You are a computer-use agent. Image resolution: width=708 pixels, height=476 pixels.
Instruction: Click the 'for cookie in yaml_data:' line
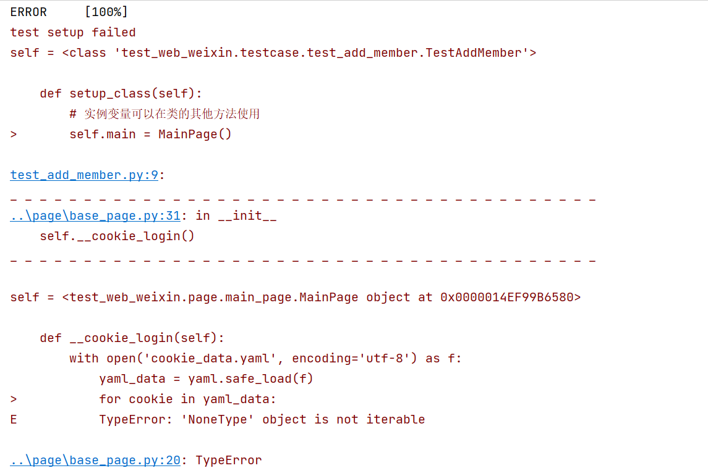point(188,399)
